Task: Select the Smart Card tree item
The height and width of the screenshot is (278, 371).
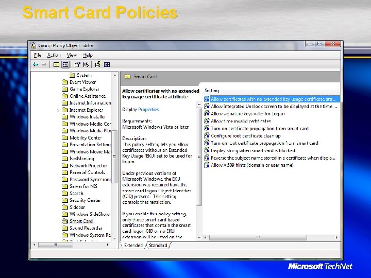Action: [77, 221]
